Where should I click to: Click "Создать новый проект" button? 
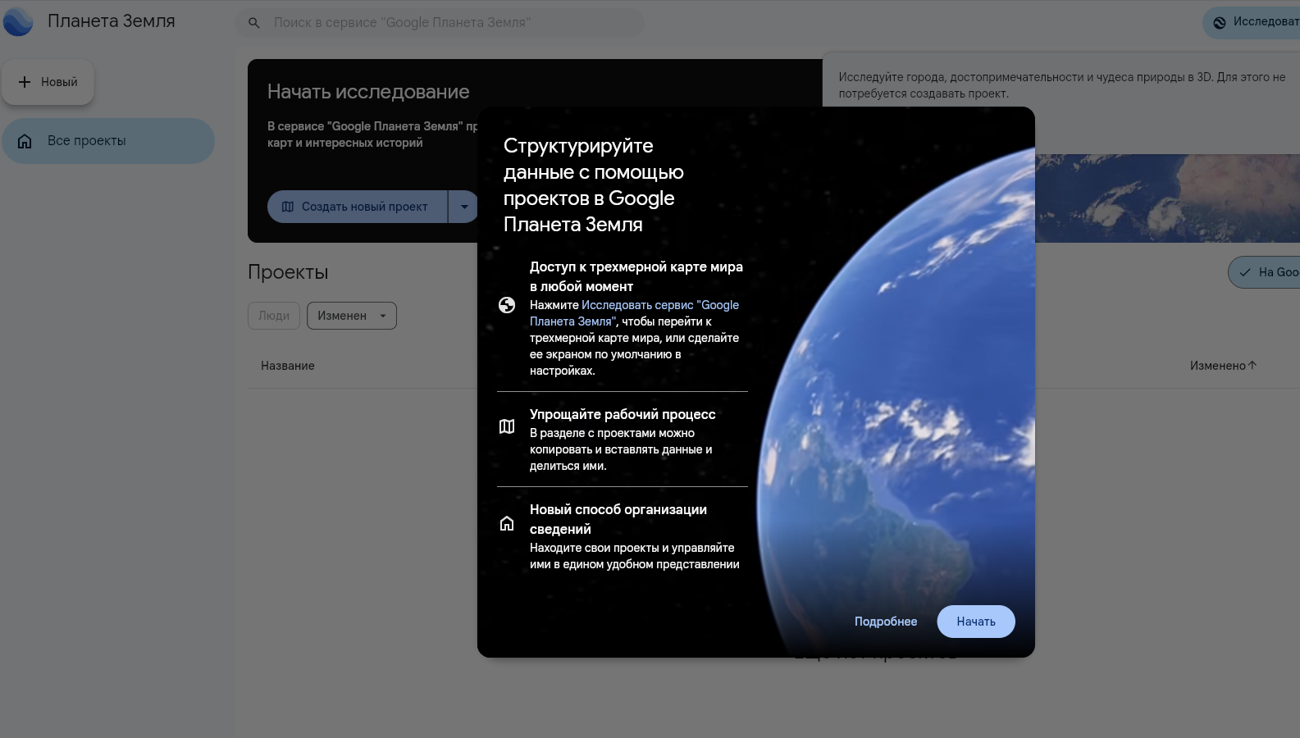point(358,207)
